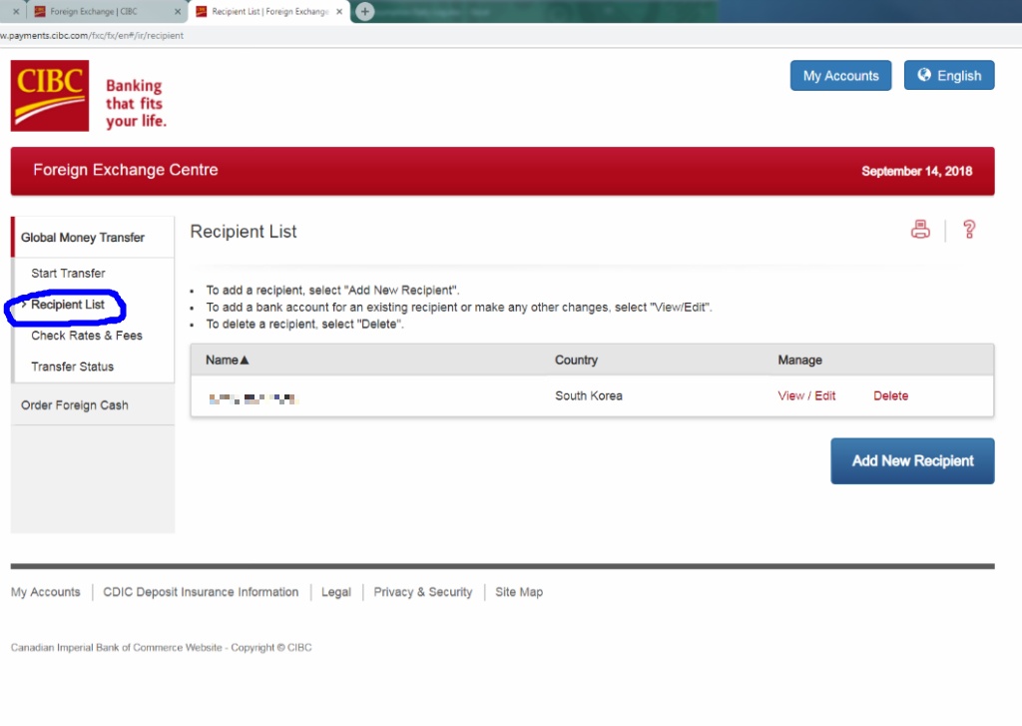Open the Site Map footer link
The width and height of the screenshot is (1022, 726).
[519, 592]
